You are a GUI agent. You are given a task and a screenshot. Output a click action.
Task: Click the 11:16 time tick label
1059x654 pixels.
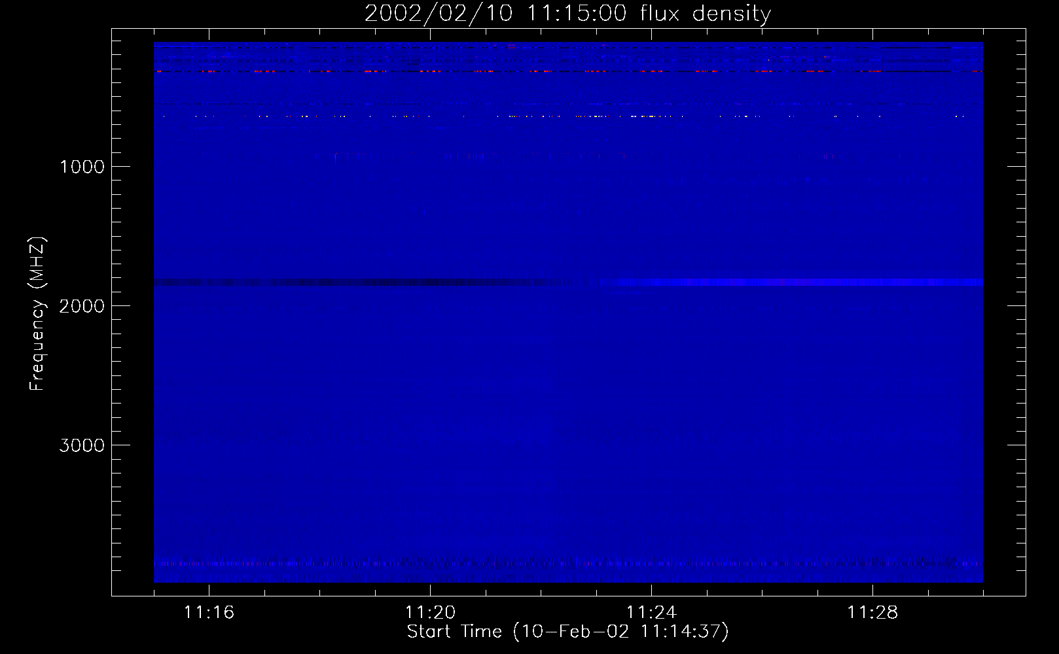[209, 613]
